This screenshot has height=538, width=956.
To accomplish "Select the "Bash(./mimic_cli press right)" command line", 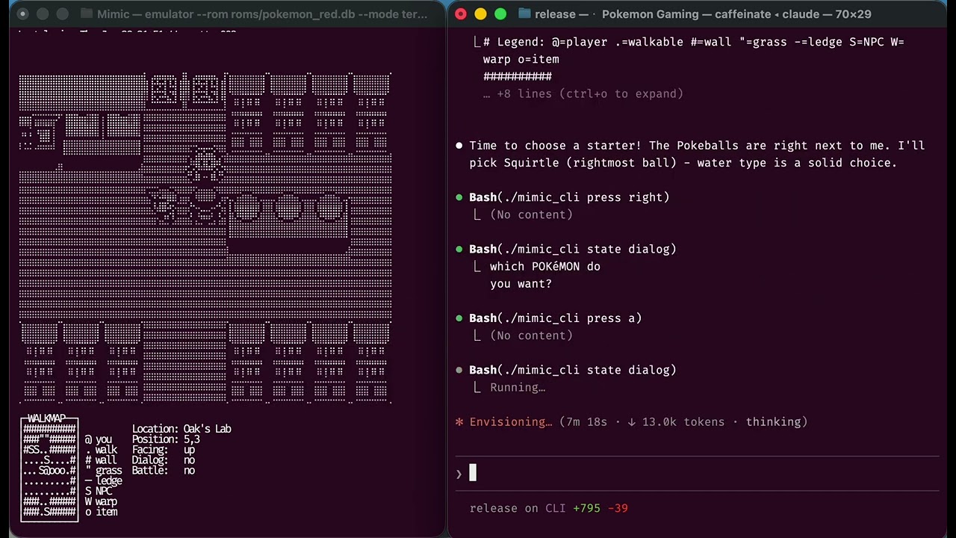I will pyautogui.click(x=569, y=197).
